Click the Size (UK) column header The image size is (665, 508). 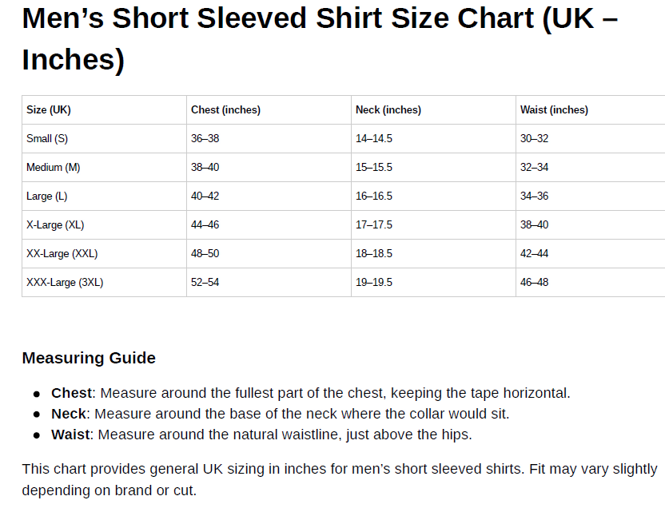tap(49, 110)
